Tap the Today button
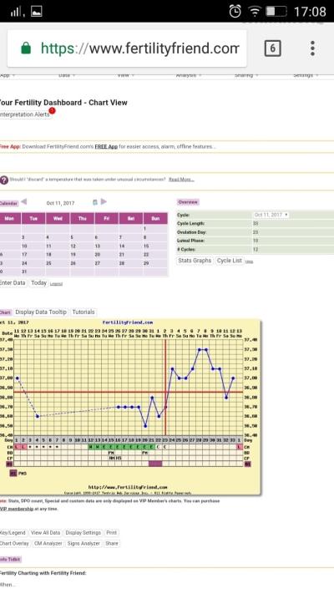This screenshot has width=334, height=594. click(38, 283)
